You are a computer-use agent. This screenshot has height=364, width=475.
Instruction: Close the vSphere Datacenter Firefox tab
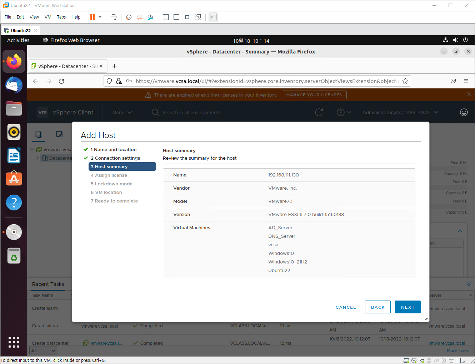(x=101, y=66)
